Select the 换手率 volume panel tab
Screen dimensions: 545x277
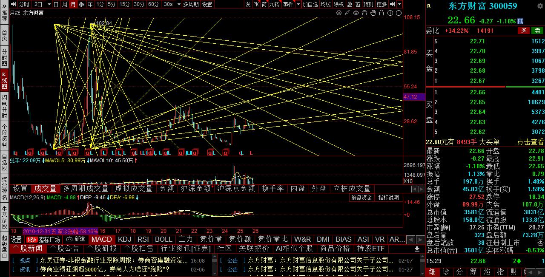272,189
